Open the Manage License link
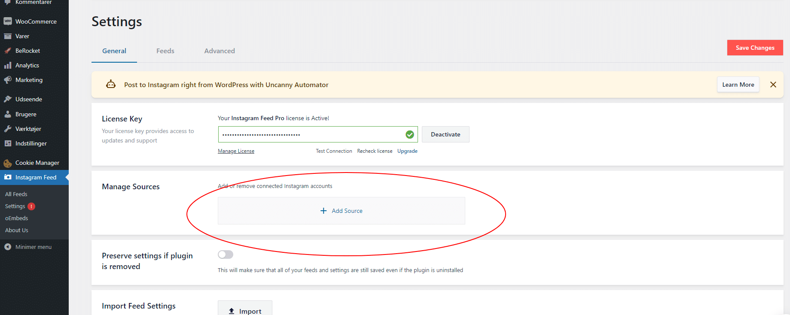Image resolution: width=790 pixels, height=315 pixels. (x=236, y=151)
